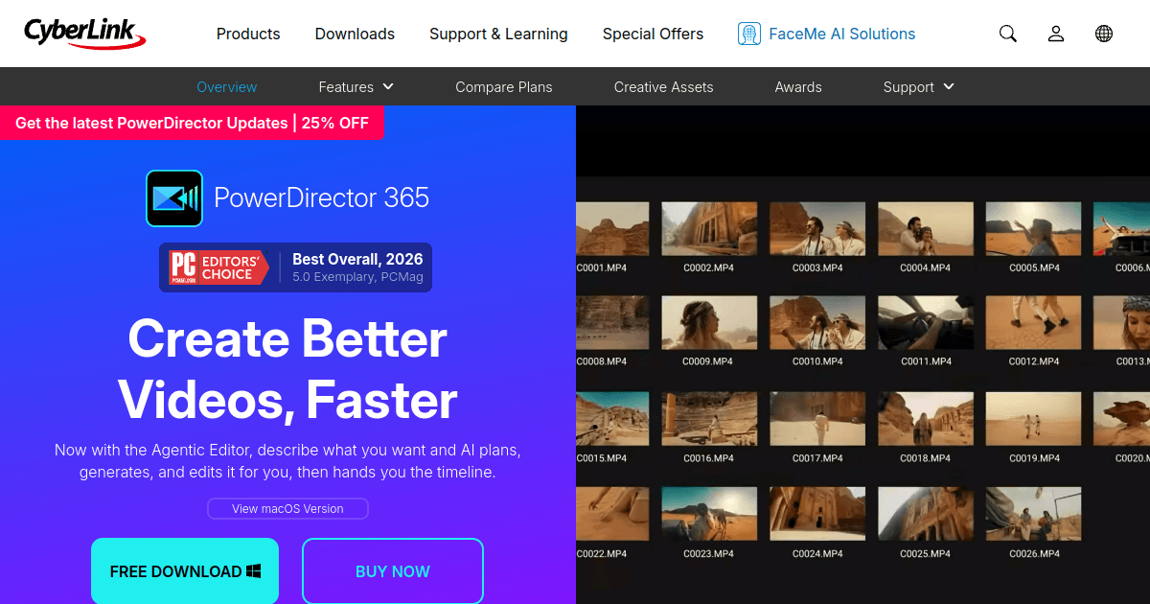Click the "Create Better Videos, Faster" headline

point(287,370)
